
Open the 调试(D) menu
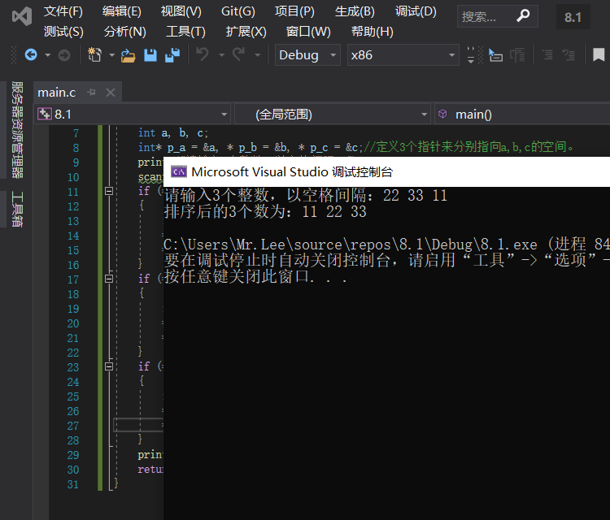pyautogui.click(x=416, y=11)
